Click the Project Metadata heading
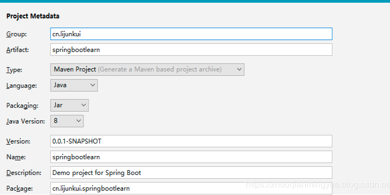Image resolution: width=390 pixels, height=195 pixels. coord(33,16)
